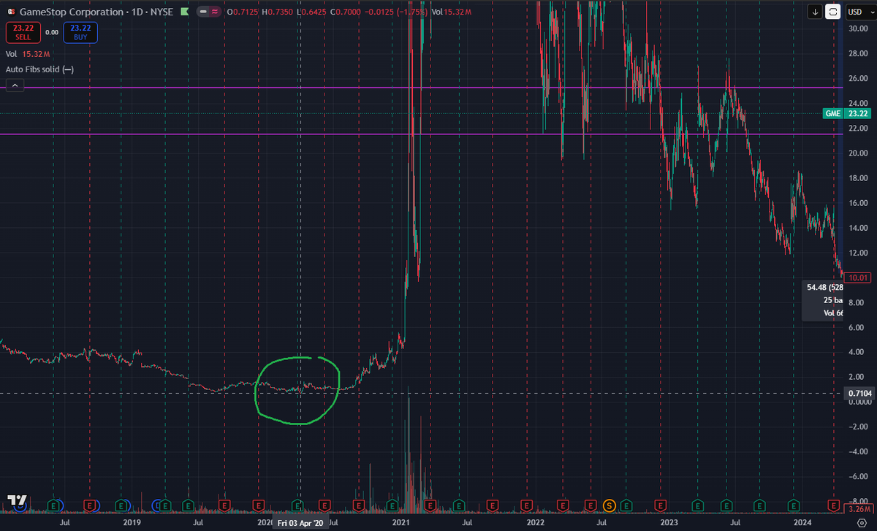This screenshot has height=531, width=877.
Task: Click the GameStop GS symbol logo
Action: point(10,12)
